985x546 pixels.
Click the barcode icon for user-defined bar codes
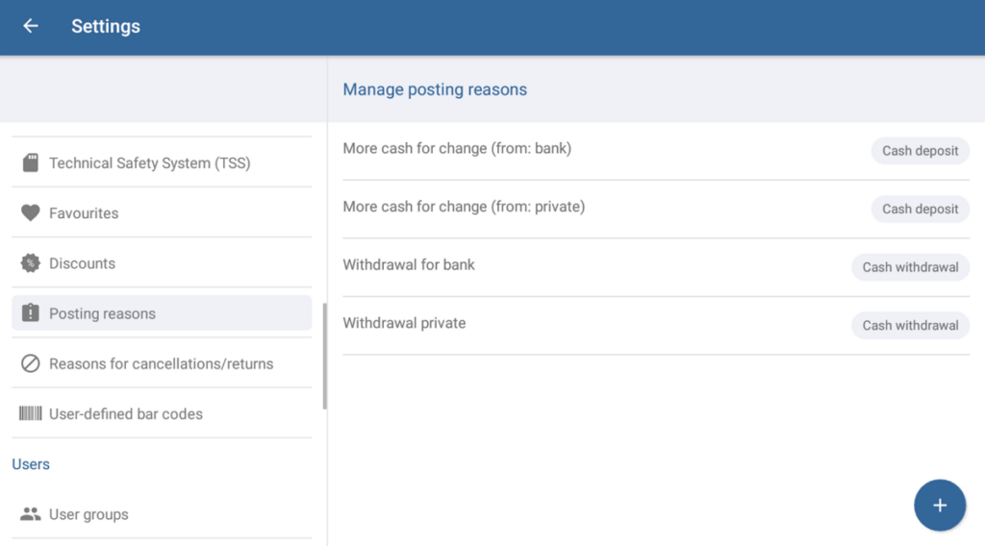30,413
